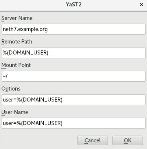Click the %(DOMAIN_USER) text in Remote Path
Viewport: 147px width, 149px height.
pyautogui.click(x=26, y=53)
